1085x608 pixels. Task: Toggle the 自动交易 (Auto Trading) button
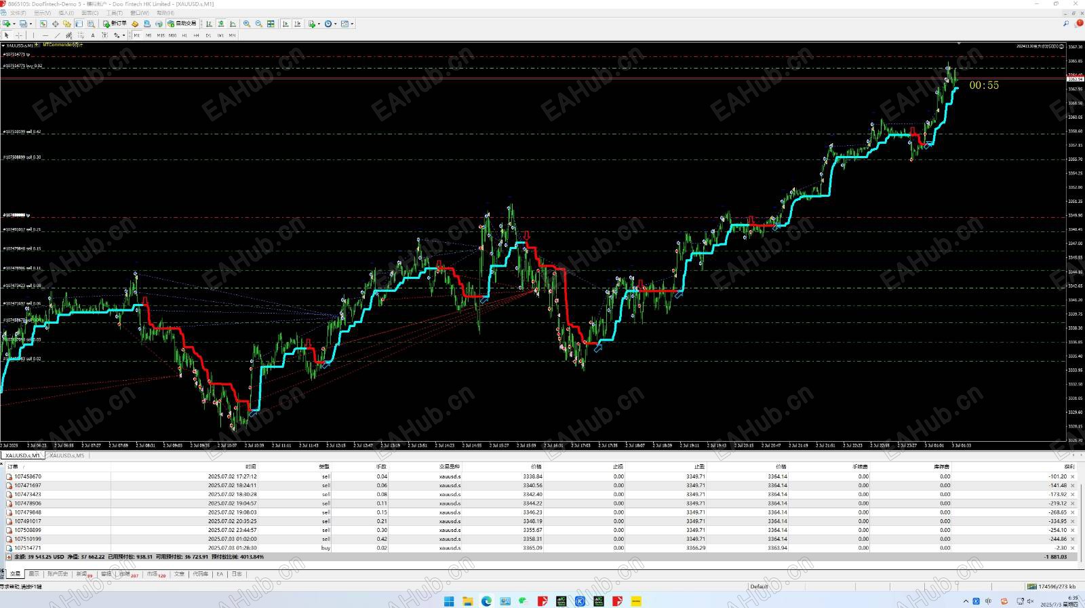(x=182, y=24)
